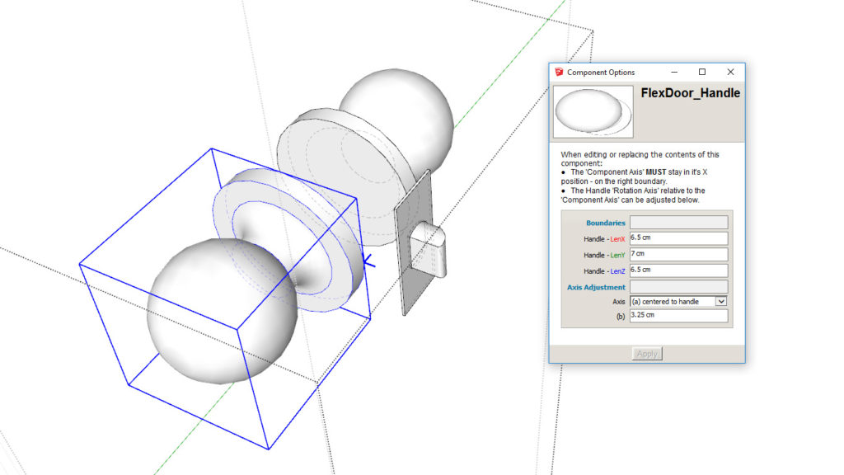Image resolution: width=844 pixels, height=475 pixels.
Task: Open the Axis dropdown list
Action: click(721, 302)
